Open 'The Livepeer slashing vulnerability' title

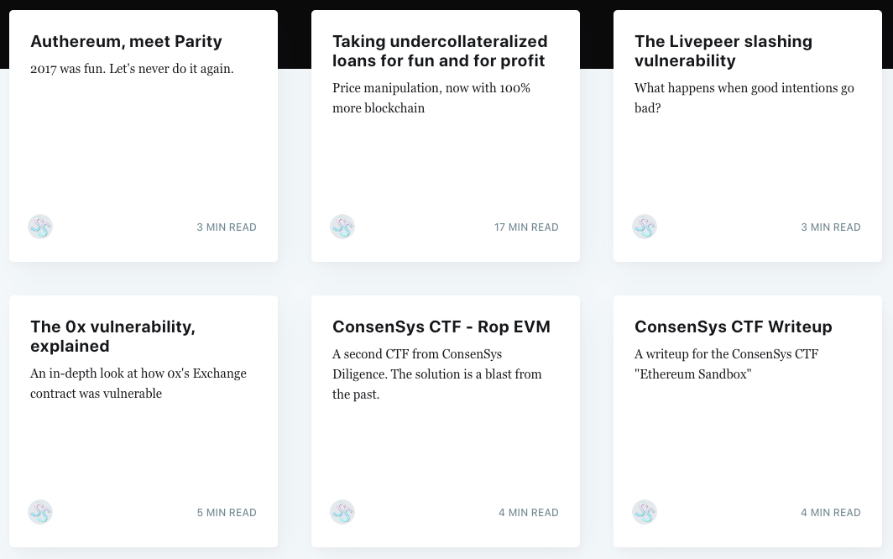(x=723, y=51)
